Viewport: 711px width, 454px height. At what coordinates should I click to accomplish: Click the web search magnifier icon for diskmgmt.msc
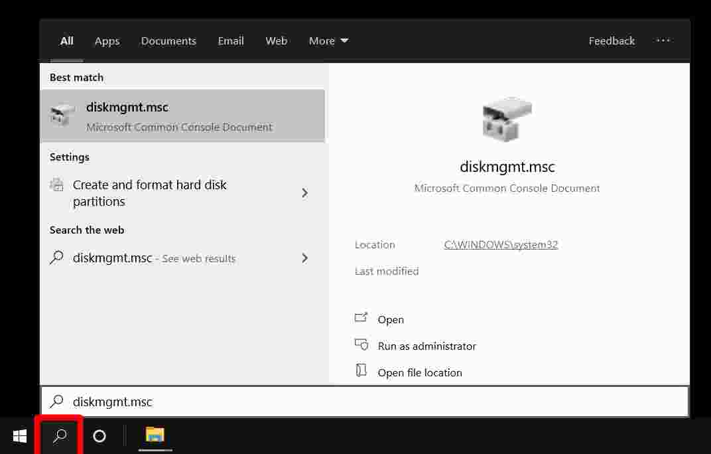tap(56, 258)
